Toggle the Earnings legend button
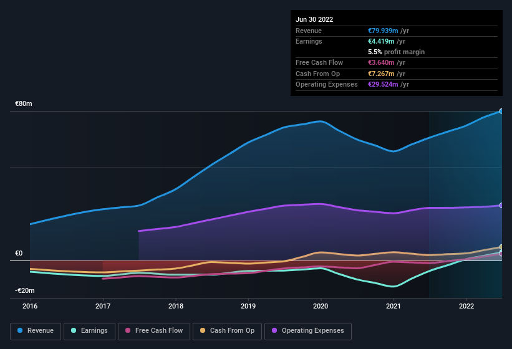 click(89, 331)
